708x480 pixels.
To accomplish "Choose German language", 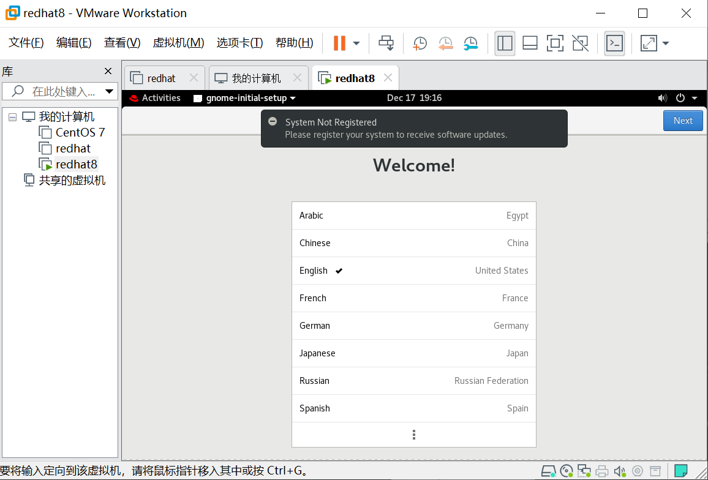I will [413, 326].
